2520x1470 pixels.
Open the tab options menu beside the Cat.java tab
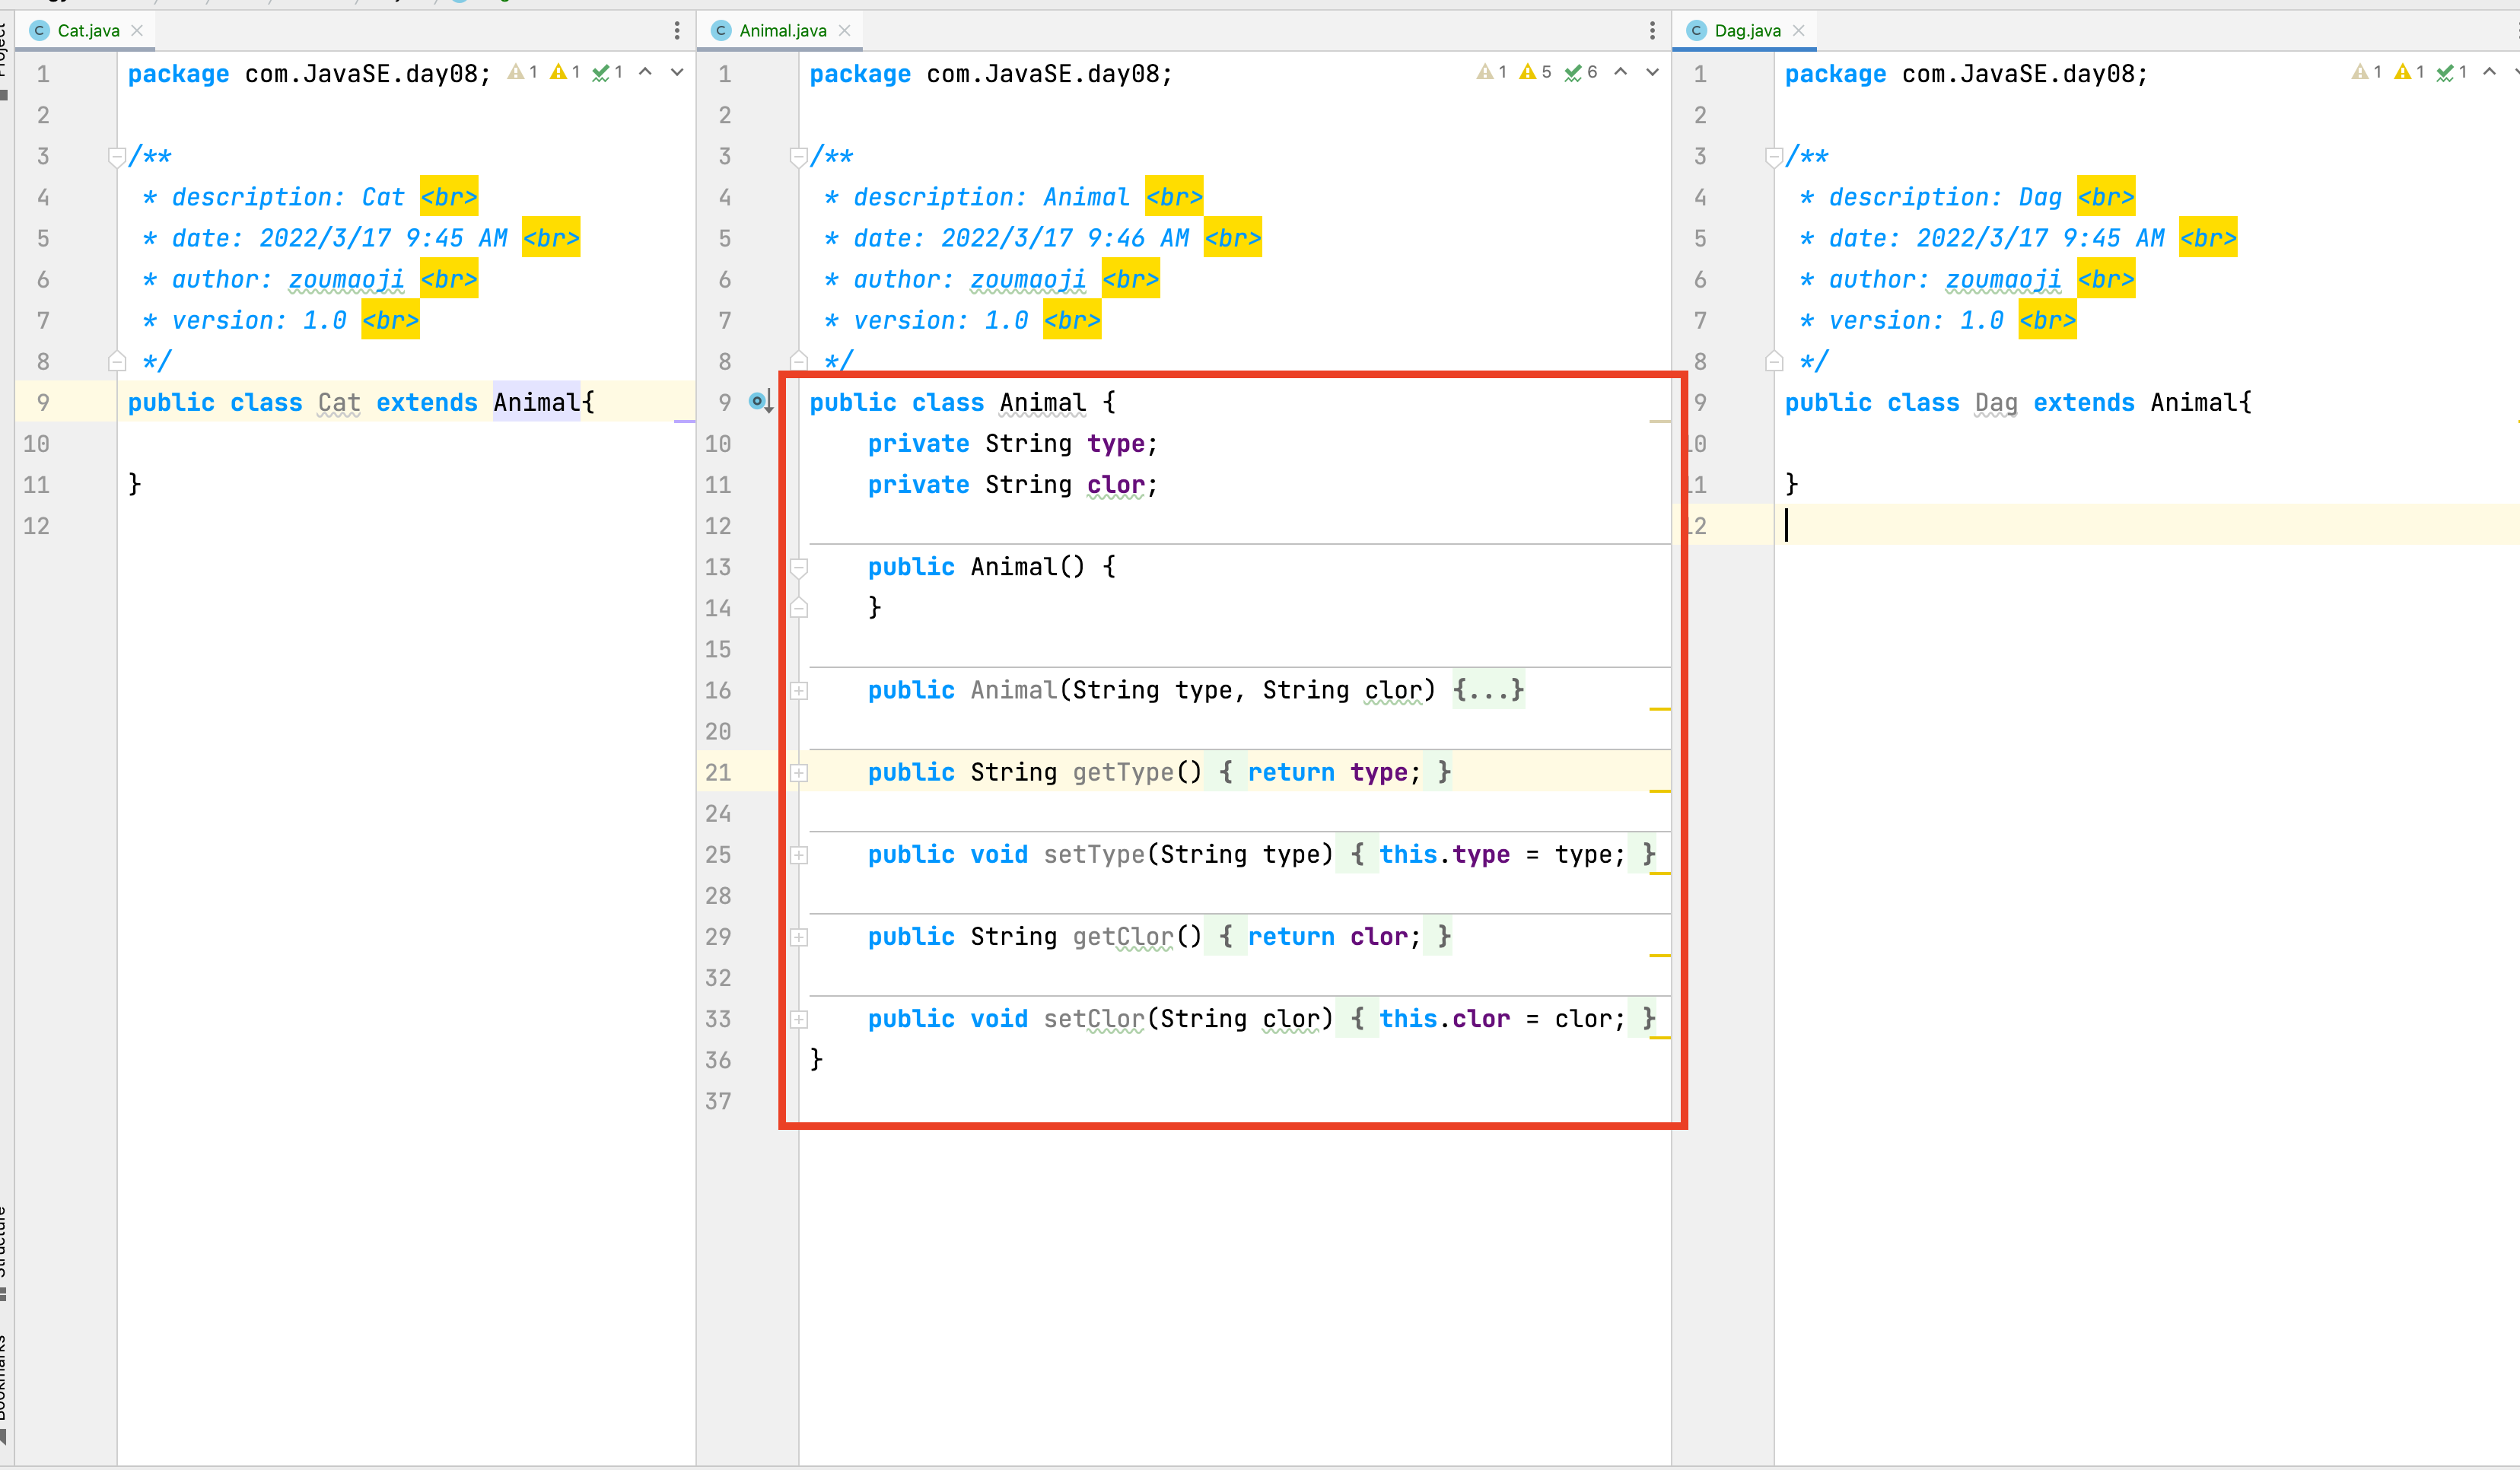click(x=677, y=31)
